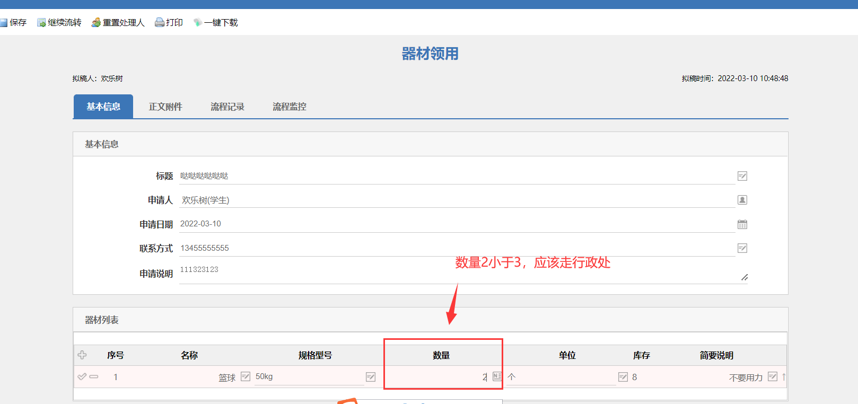
Task: Click the 规格型号 column header
Action: point(315,355)
